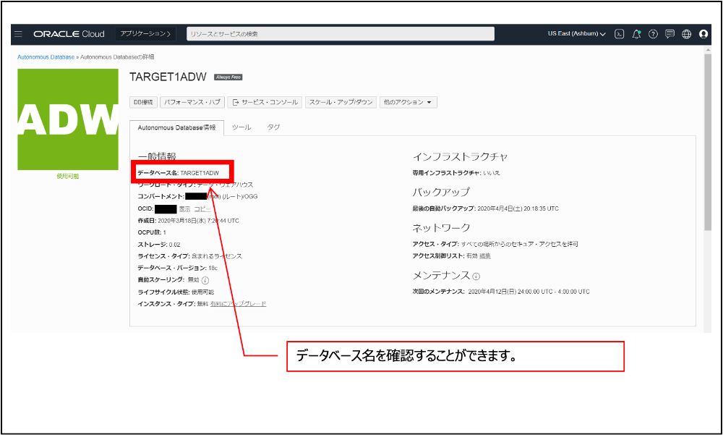Click the データベース名: TARGET1ADW text
The width and height of the screenshot is (723, 435).
click(x=179, y=173)
